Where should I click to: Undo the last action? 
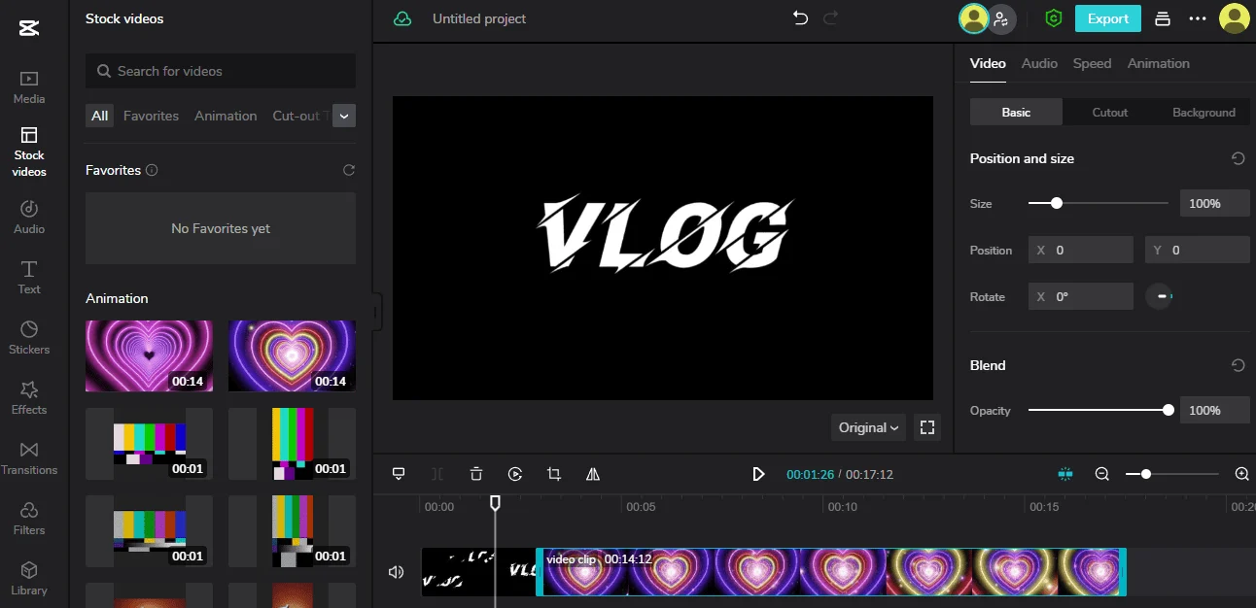pyautogui.click(x=800, y=18)
